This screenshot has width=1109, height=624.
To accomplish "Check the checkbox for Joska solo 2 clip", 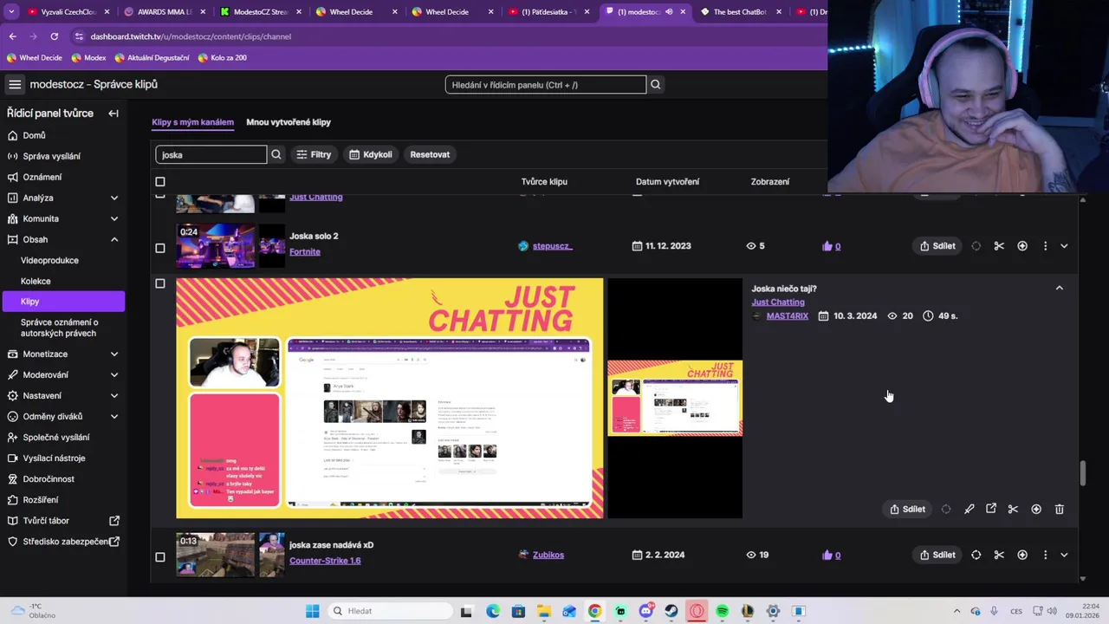I will pyautogui.click(x=159, y=248).
